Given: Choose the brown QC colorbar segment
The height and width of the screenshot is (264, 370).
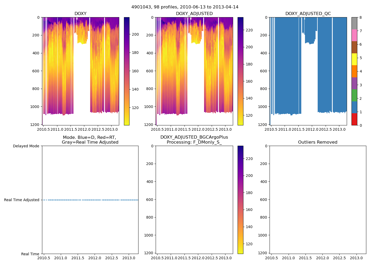Looking at the screenshot, I should point(354,47).
